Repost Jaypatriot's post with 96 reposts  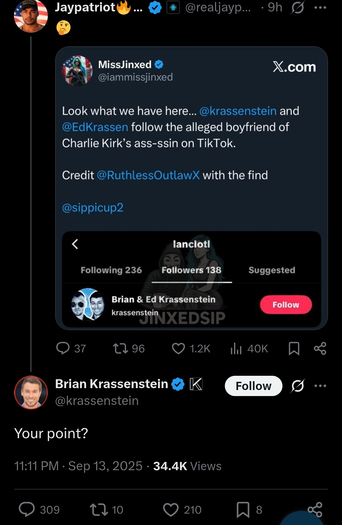click(121, 349)
